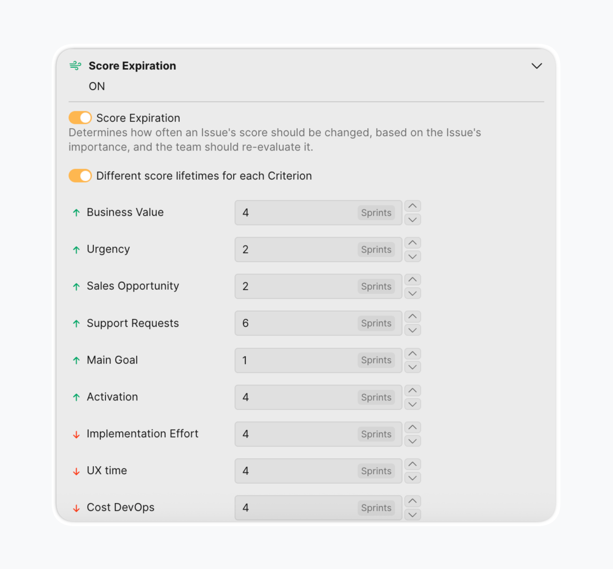
Task: Disable different score lifetimes per Criterion toggle
Action: [80, 176]
